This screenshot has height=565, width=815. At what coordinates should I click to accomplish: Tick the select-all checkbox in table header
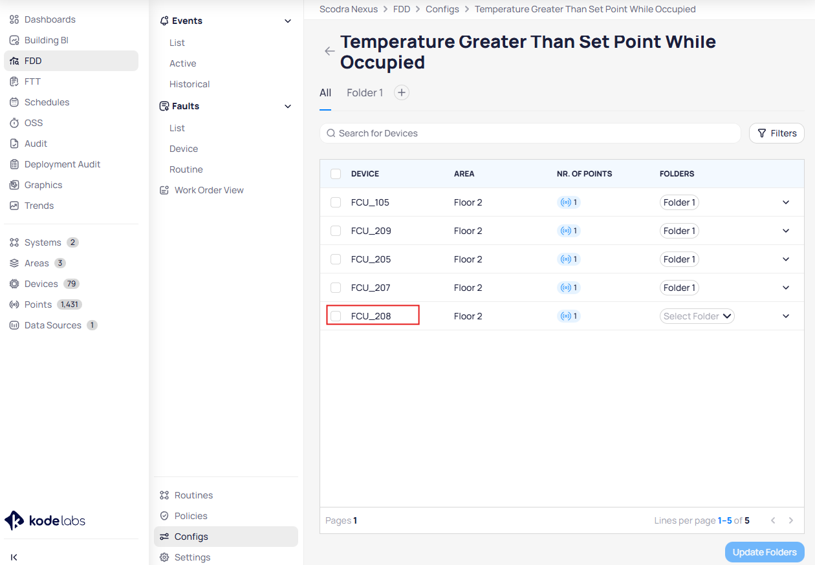coord(336,174)
